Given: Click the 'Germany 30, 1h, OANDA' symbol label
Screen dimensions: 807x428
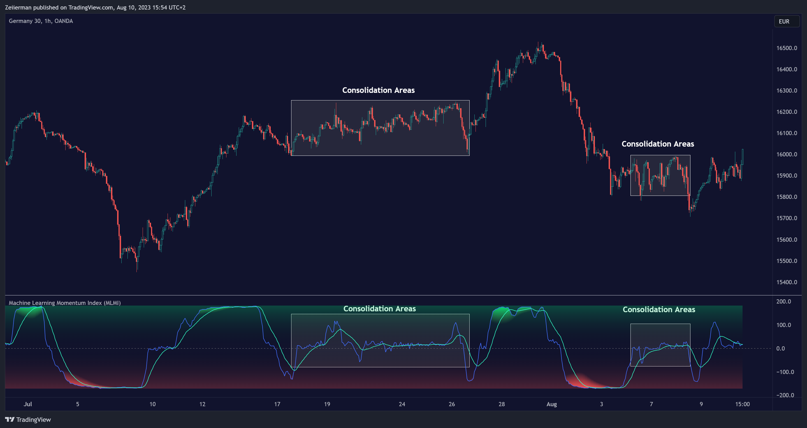Looking at the screenshot, I should pos(41,21).
